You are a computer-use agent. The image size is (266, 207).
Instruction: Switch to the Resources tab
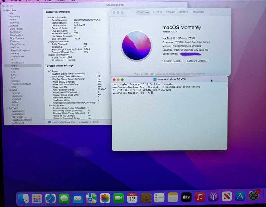tap(197, 12)
